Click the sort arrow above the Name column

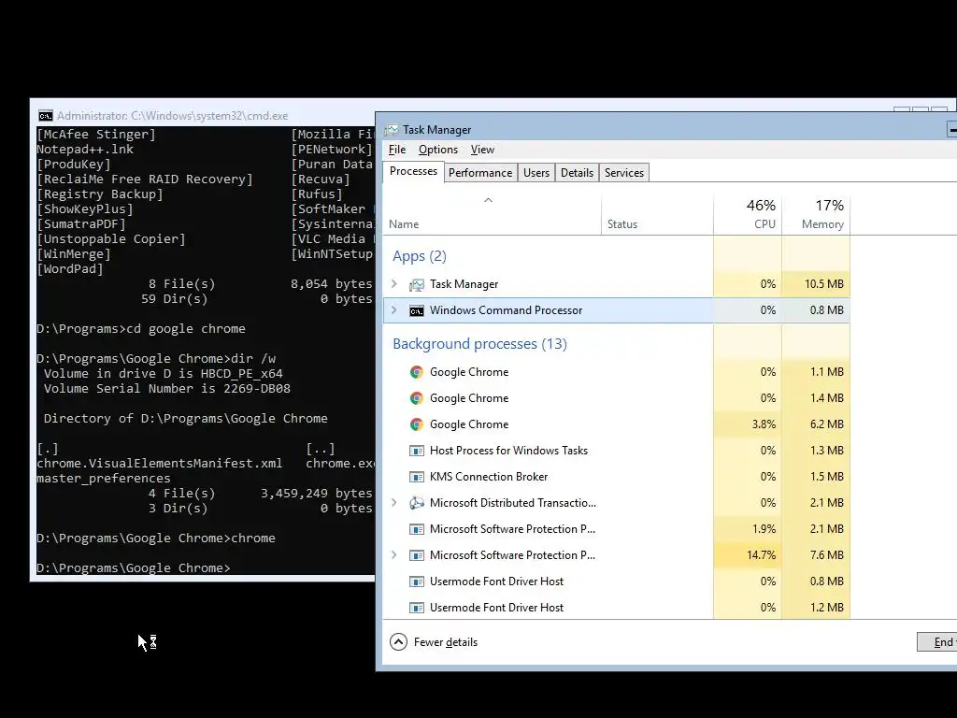click(x=488, y=200)
